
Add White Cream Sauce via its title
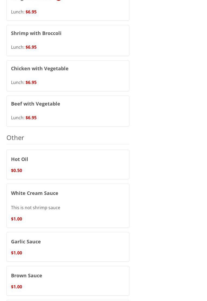click(34, 193)
